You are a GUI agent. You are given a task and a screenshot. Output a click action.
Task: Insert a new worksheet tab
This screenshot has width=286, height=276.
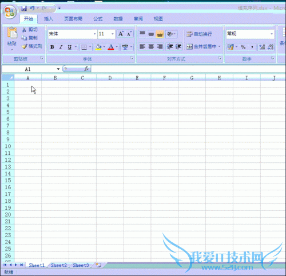click(98, 265)
